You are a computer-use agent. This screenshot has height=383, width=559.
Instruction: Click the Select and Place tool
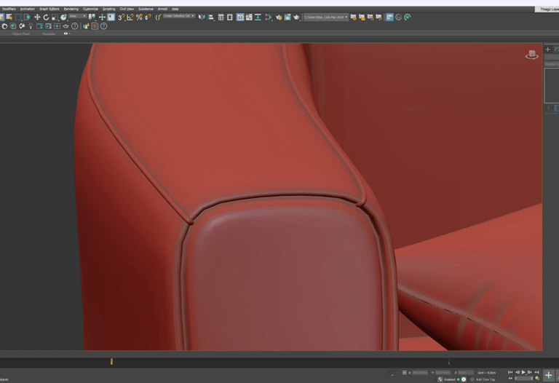pos(64,17)
